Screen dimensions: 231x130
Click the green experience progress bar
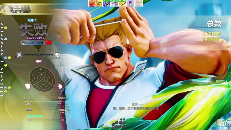pos(35,116)
